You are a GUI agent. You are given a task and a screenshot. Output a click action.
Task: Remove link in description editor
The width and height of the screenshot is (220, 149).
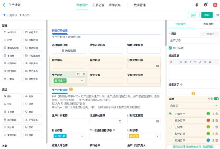[x=205, y=62]
